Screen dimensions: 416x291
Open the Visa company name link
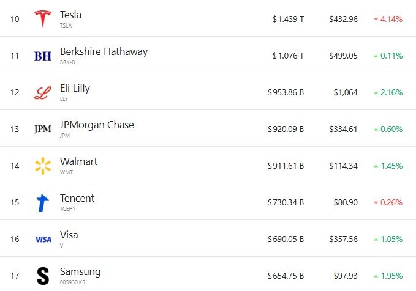click(x=69, y=235)
